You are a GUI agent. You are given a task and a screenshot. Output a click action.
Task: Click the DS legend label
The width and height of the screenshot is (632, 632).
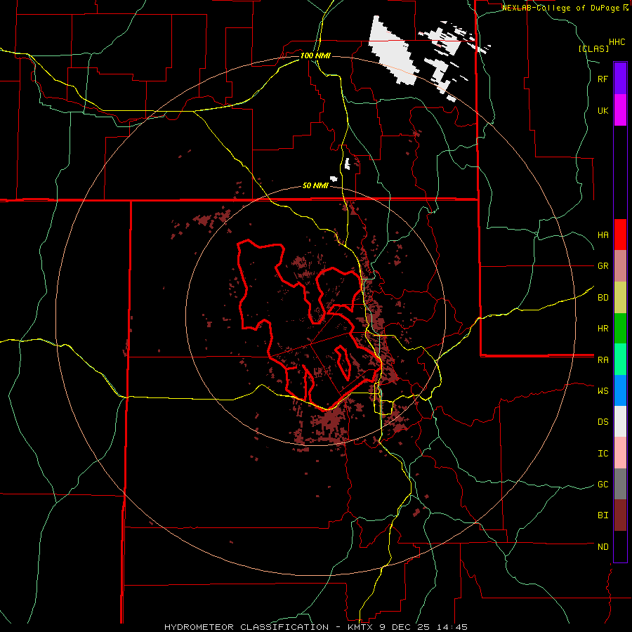(603, 422)
